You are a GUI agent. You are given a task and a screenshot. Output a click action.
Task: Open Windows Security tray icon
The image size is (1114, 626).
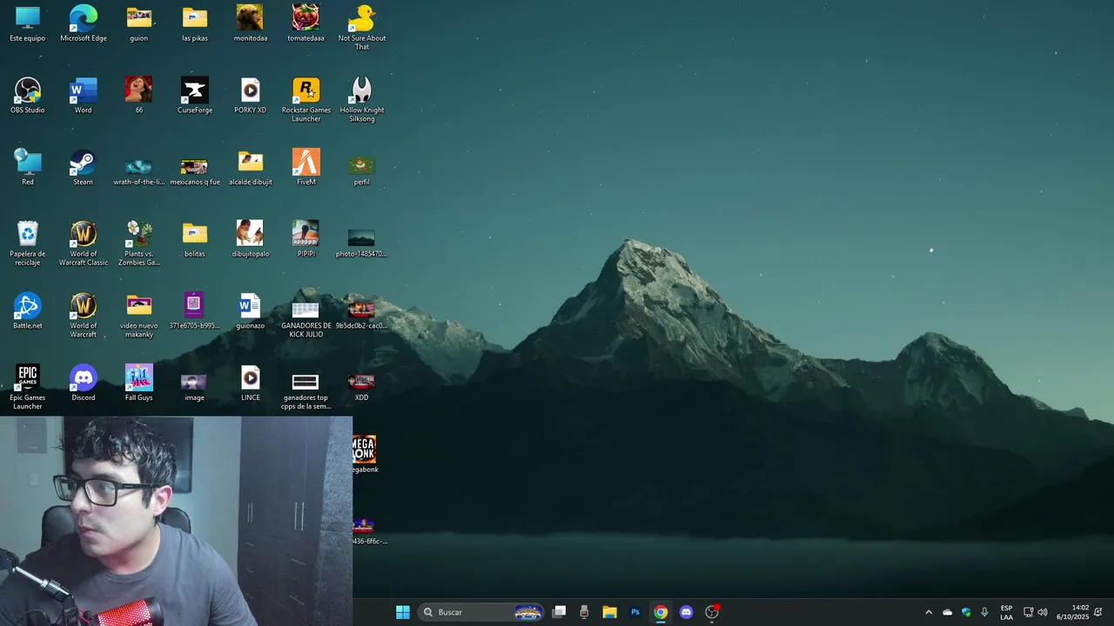pyautogui.click(x=966, y=612)
